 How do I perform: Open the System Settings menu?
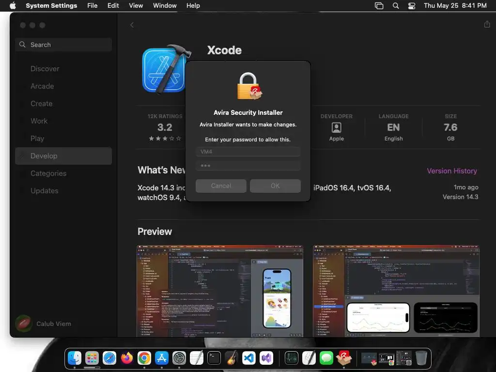(x=51, y=5)
